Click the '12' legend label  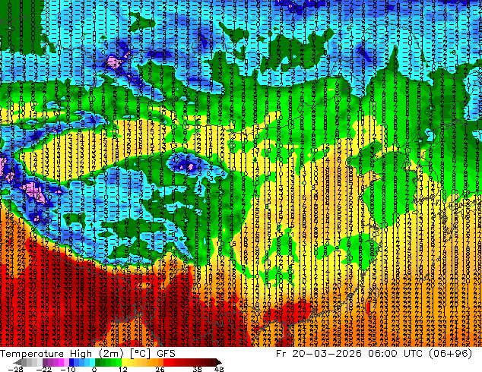pos(123,369)
